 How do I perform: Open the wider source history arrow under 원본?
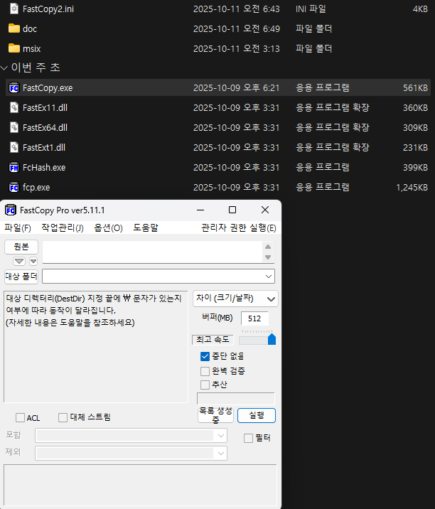[19, 261]
